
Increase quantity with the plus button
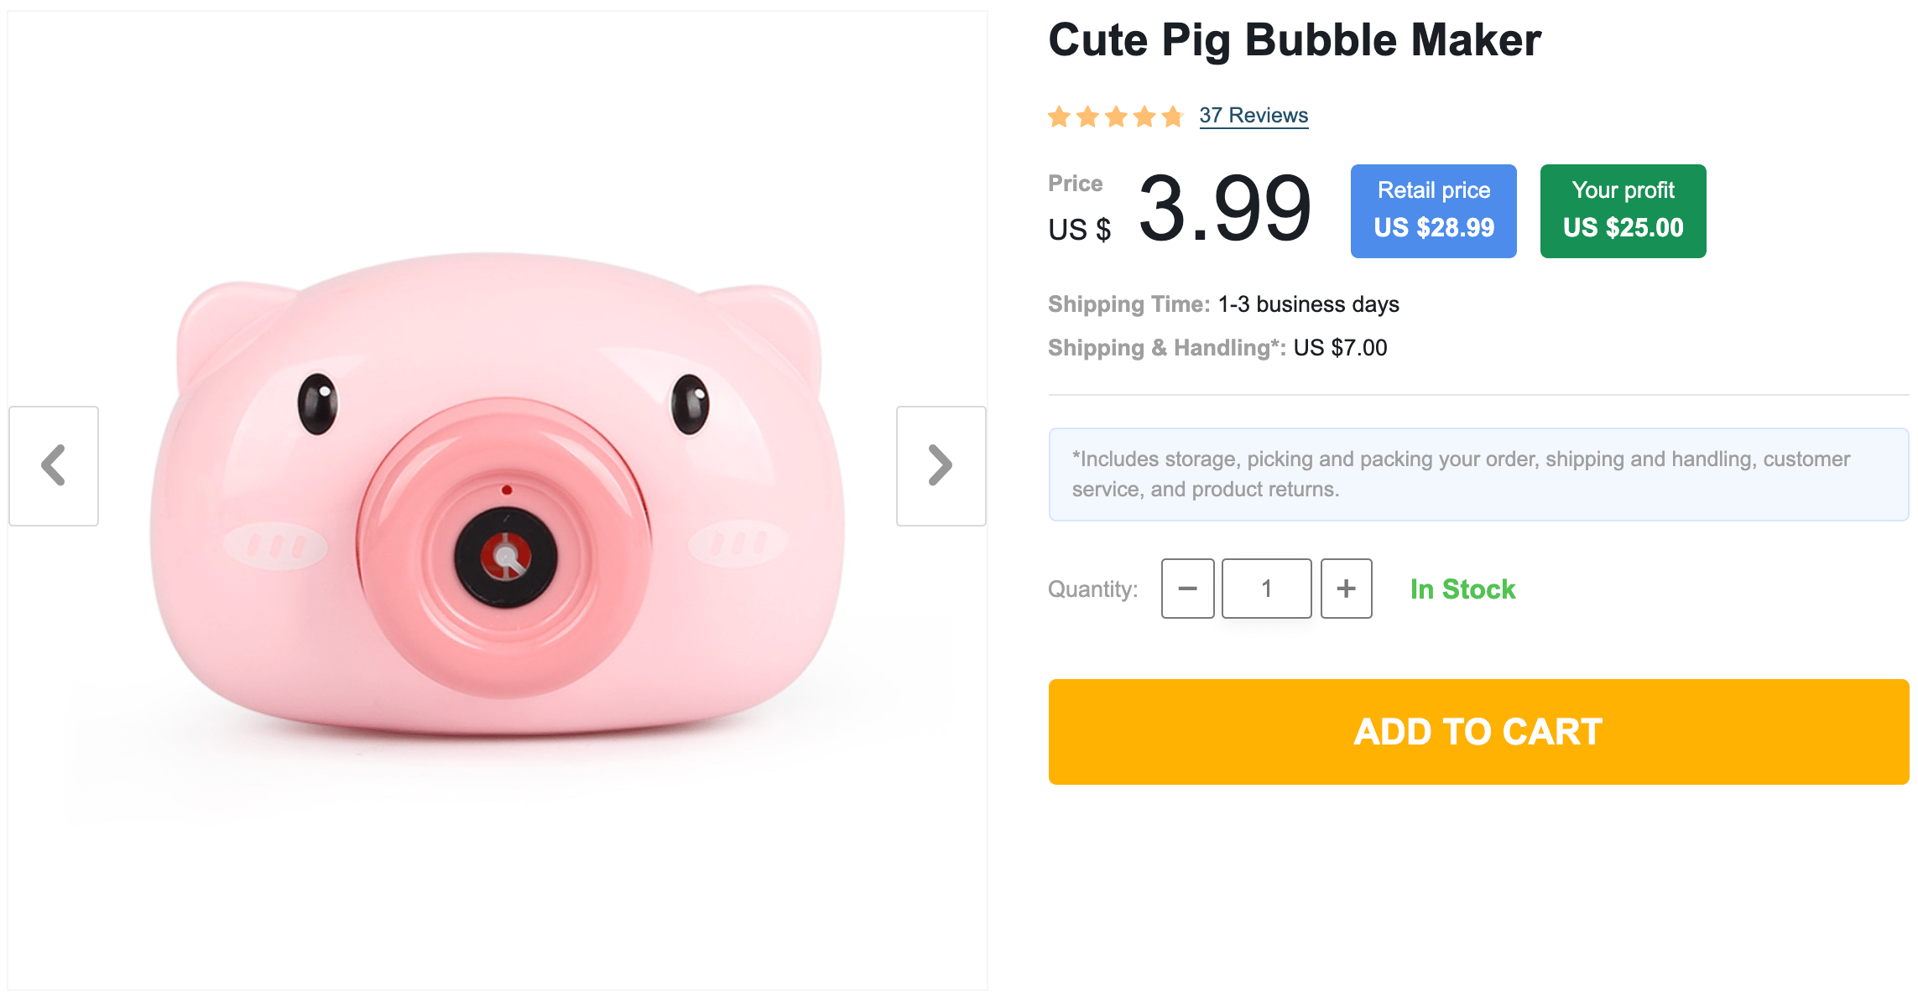coord(1346,589)
